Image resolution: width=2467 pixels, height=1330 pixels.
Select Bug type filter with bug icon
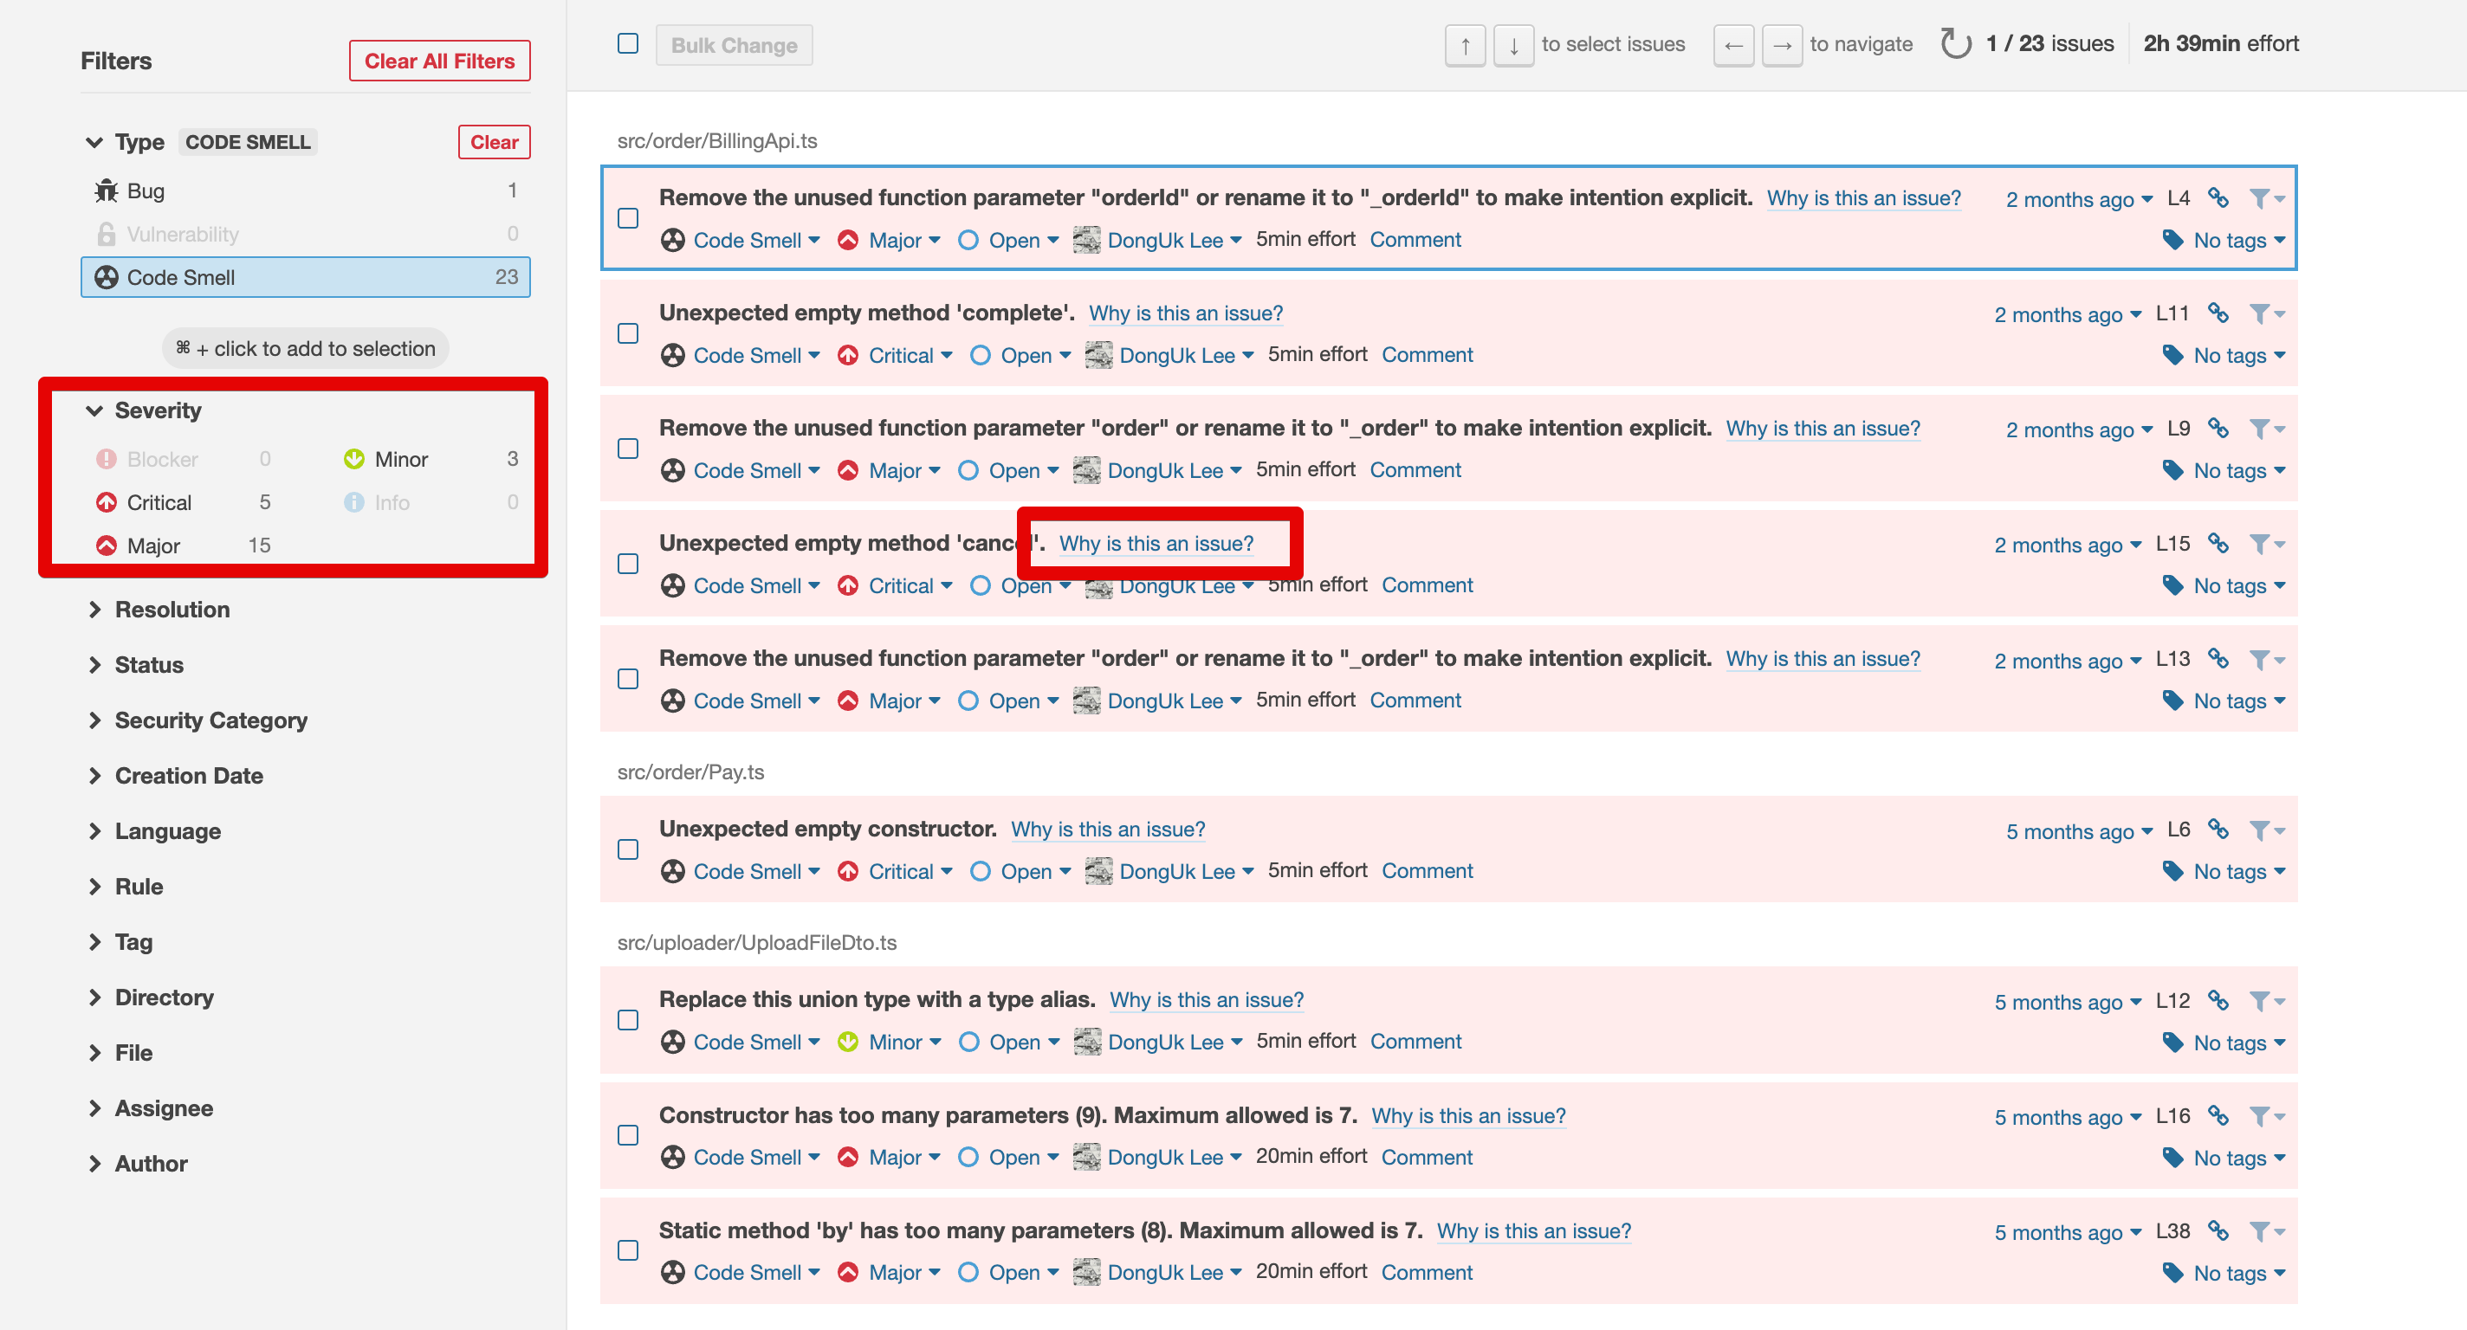pos(145,190)
